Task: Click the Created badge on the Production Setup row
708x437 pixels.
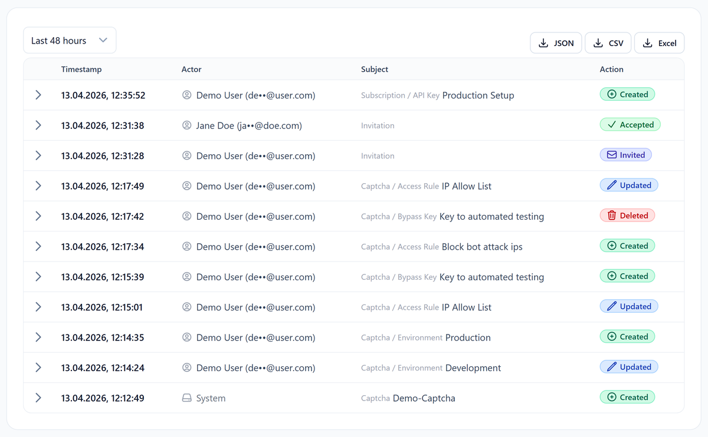Action: pos(627,94)
